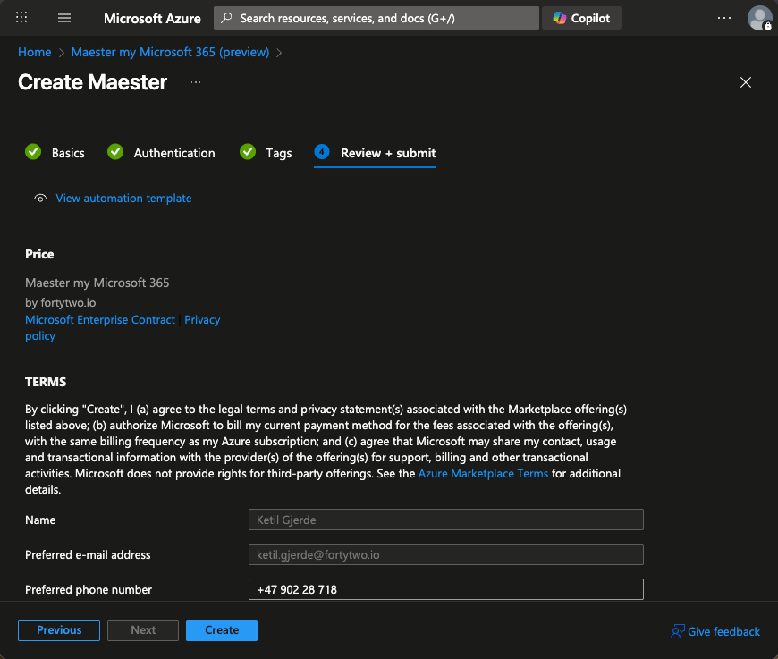Click the Give feedback icon
The height and width of the screenshot is (659, 778).
coord(678,631)
